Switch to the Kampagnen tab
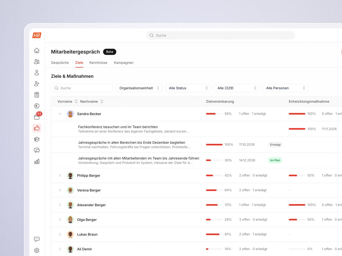The image size is (342, 256). coord(124,63)
